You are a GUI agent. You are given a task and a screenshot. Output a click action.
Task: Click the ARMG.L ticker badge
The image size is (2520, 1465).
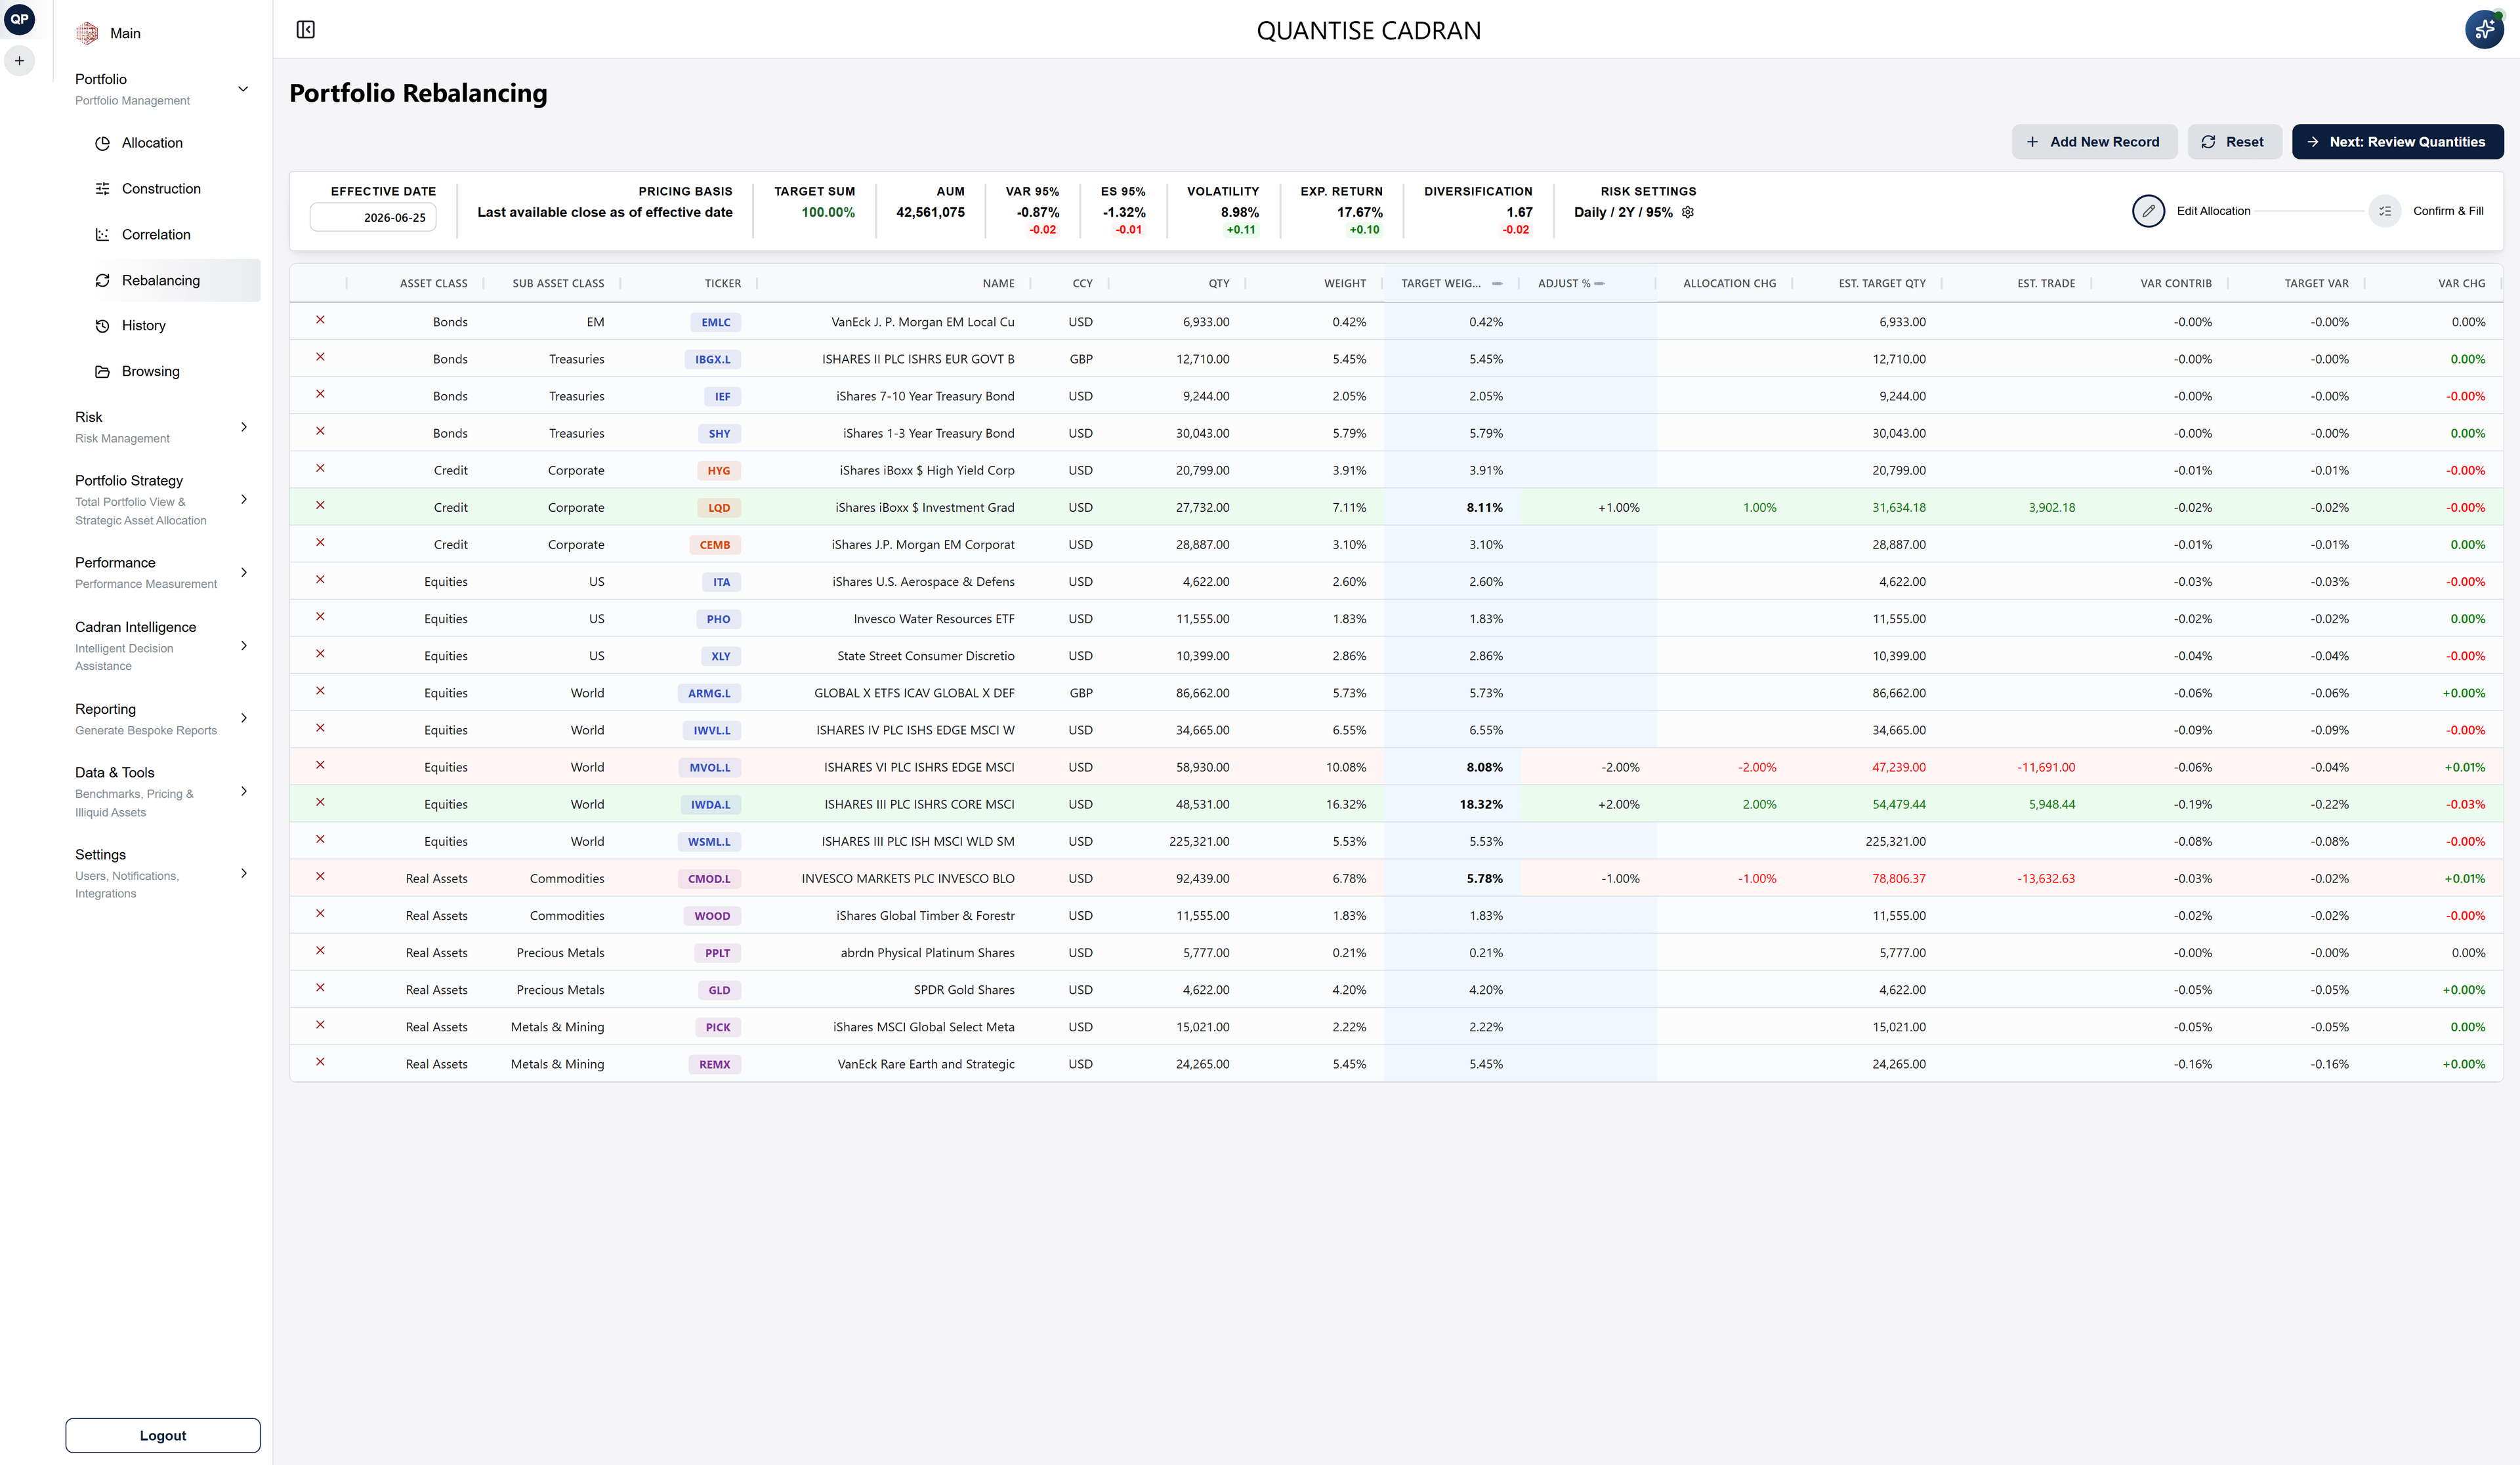click(x=709, y=693)
